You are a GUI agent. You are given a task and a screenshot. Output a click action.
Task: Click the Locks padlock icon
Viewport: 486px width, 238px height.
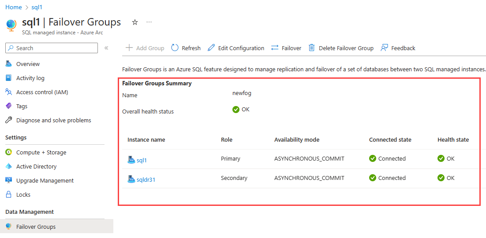[9, 195]
